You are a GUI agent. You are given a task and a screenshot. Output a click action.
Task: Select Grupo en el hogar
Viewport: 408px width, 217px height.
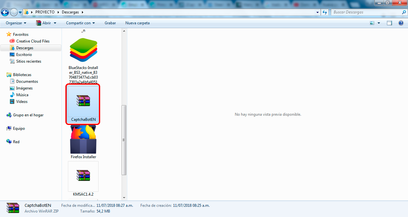click(28, 115)
